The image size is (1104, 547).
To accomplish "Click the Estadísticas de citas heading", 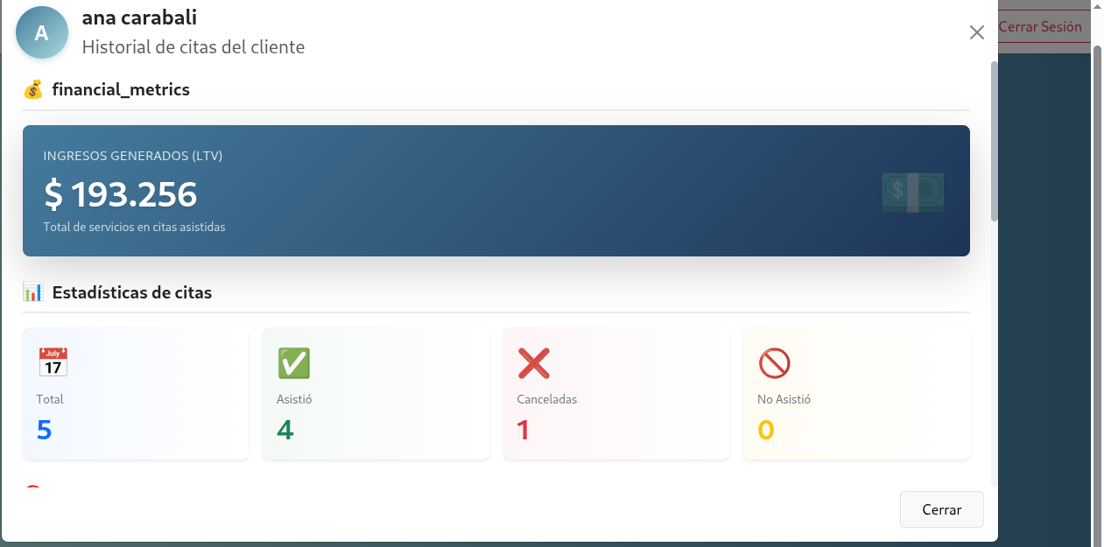I will click(132, 292).
